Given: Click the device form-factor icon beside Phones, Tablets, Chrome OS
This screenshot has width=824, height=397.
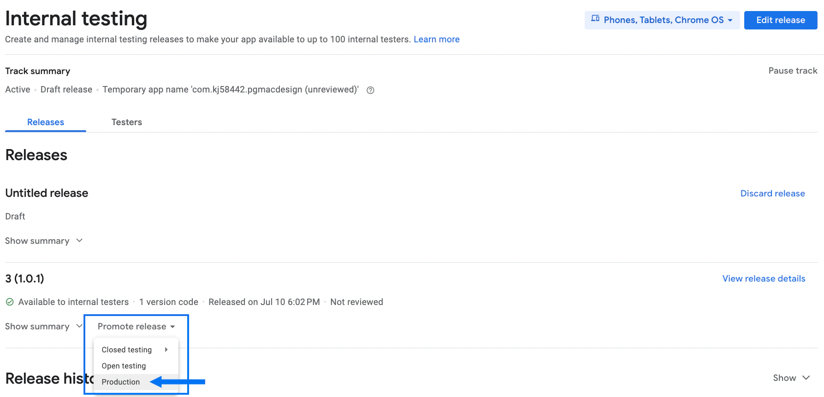Looking at the screenshot, I should click(595, 20).
